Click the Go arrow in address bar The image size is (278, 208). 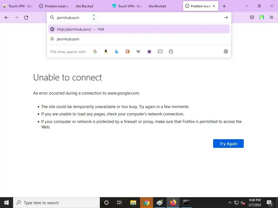pos(226,18)
